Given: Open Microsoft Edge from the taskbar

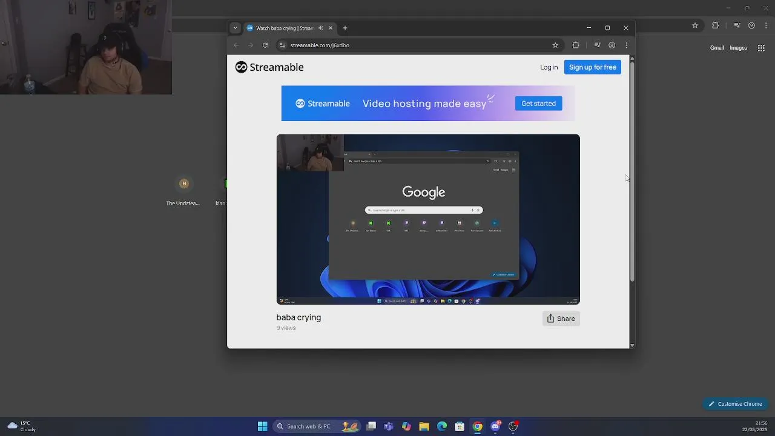Looking at the screenshot, I should pos(442,426).
